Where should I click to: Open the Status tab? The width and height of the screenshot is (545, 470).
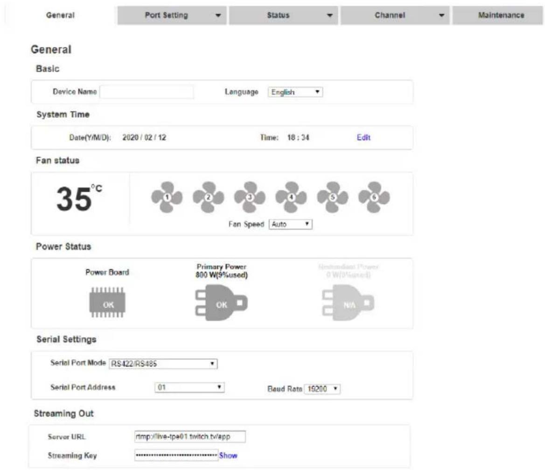(283, 15)
